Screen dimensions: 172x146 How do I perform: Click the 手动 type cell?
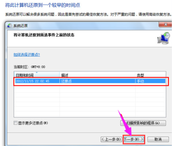pos(140,81)
